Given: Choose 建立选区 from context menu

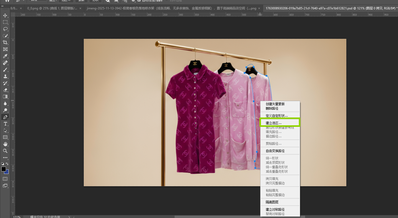Looking at the screenshot, I should (274, 123).
